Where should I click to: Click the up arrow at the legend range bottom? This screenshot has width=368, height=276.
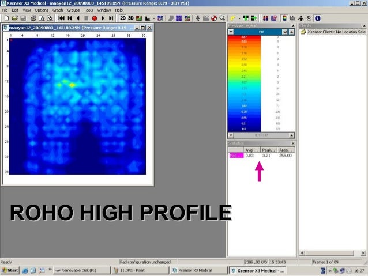pos(291,135)
